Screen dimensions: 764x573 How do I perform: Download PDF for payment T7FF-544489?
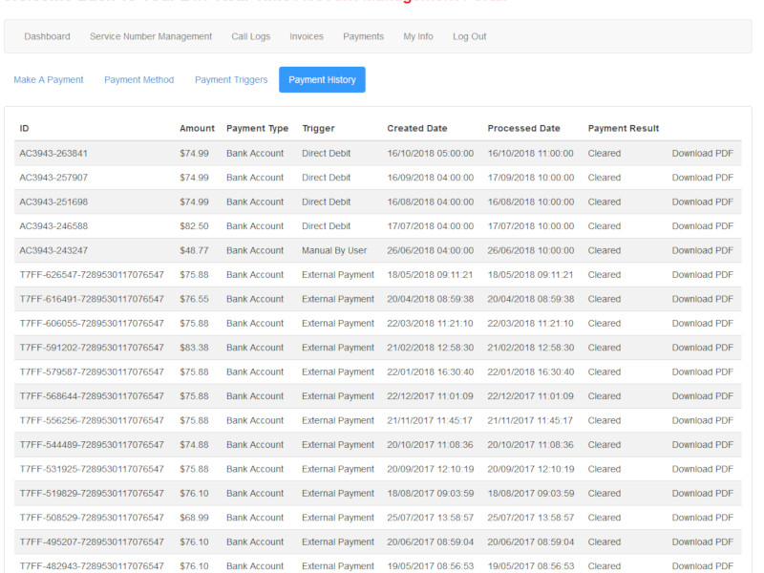[x=703, y=444]
